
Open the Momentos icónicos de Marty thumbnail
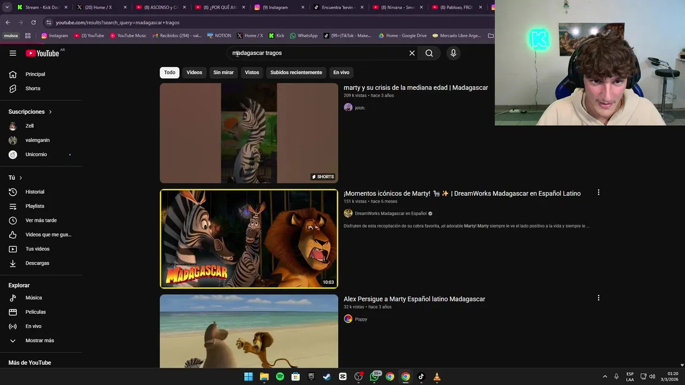pos(249,238)
